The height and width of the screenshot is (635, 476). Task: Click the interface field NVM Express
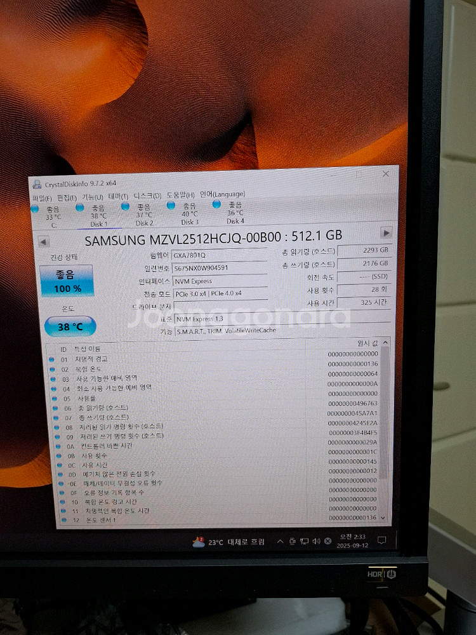click(220, 281)
